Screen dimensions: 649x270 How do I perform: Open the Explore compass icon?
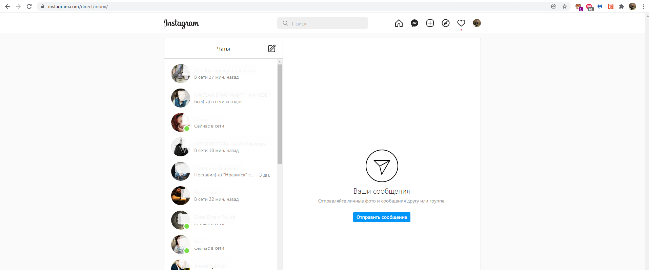[x=446, y=23]
